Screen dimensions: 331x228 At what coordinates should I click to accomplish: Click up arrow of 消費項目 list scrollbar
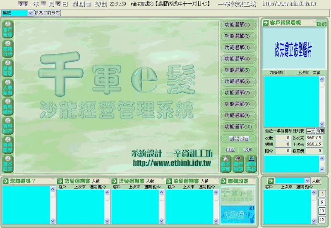point(322,79)
